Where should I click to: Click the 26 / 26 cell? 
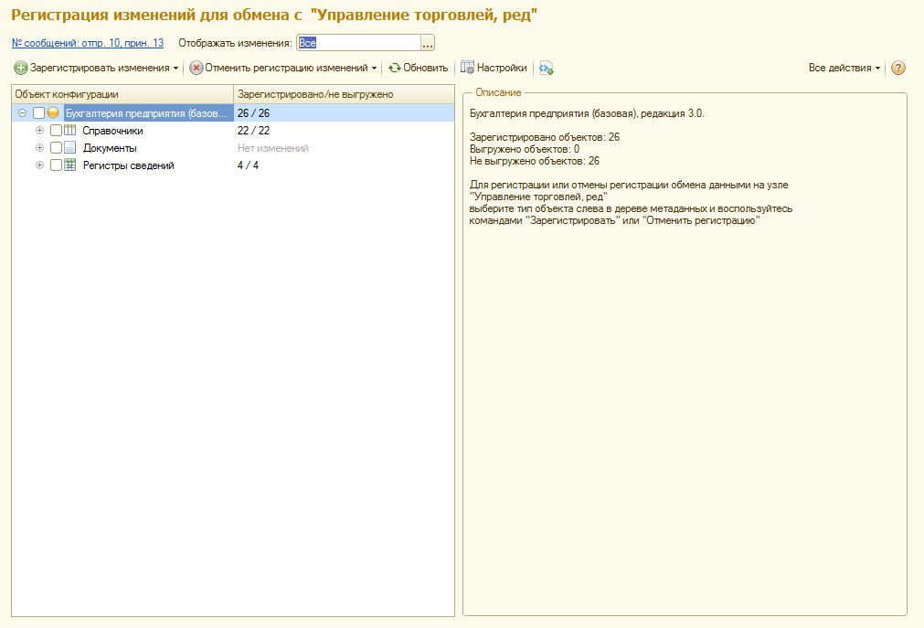(x=345, y=113)
